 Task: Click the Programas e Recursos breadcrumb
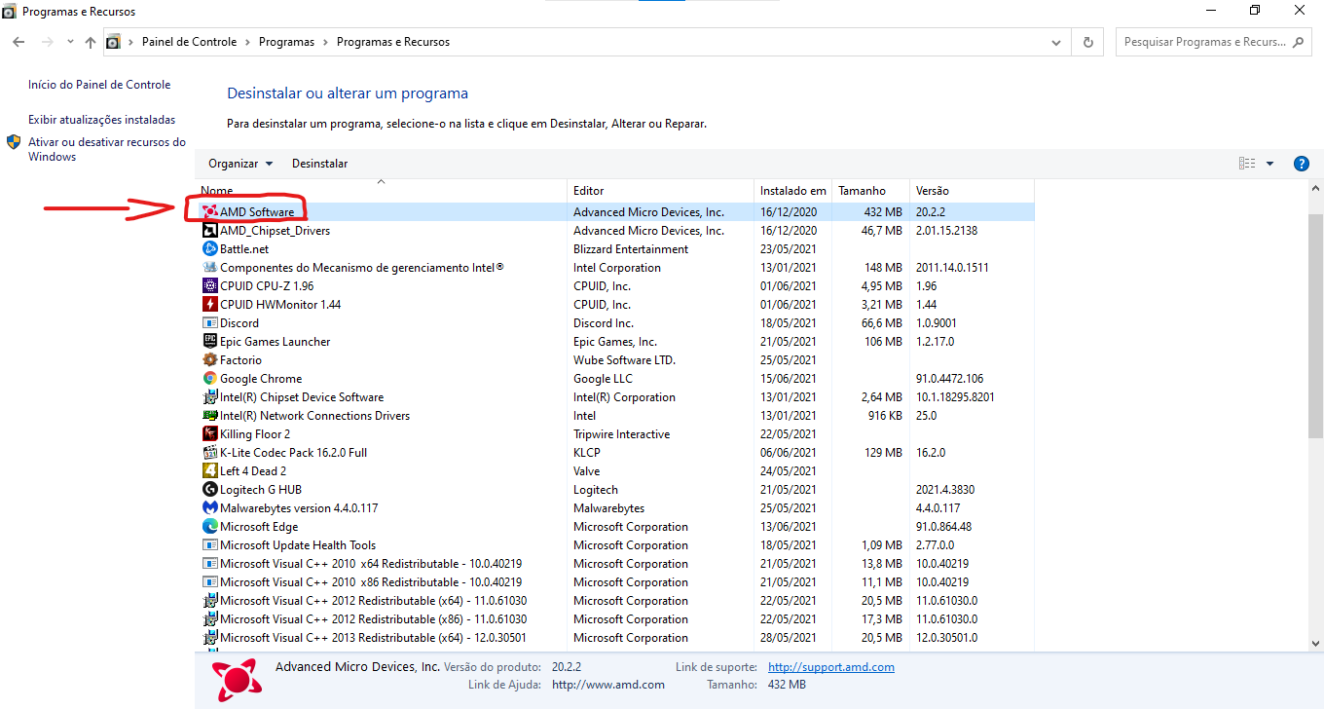[393, 42]
